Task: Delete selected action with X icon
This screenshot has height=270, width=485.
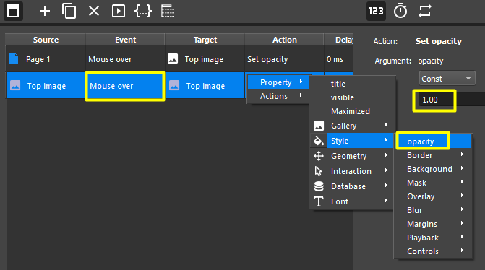Action: pyautogui.click(x=94, y=12)
